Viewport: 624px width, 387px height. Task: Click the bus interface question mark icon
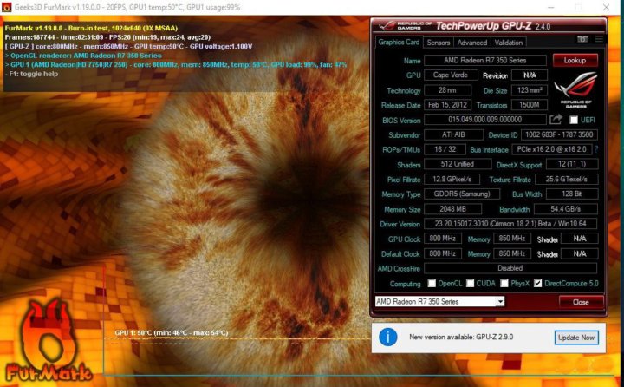click(x=596, y=149)
